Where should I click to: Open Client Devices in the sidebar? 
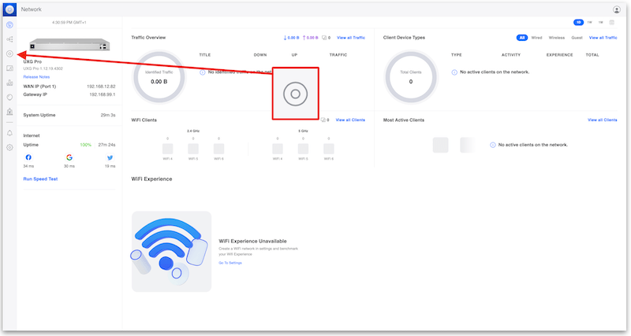pos(9,68)
